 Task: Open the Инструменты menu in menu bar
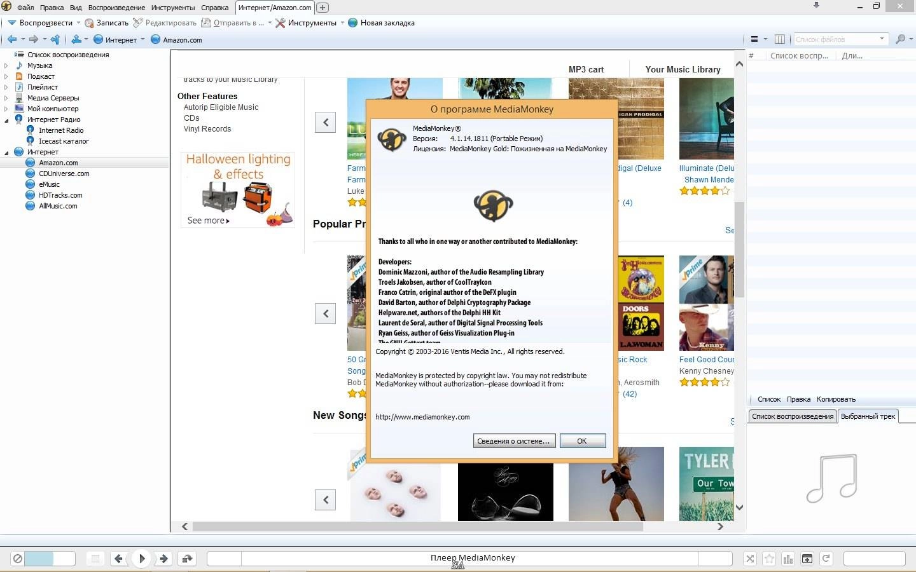pyautogui.click(x=173, y=8)
